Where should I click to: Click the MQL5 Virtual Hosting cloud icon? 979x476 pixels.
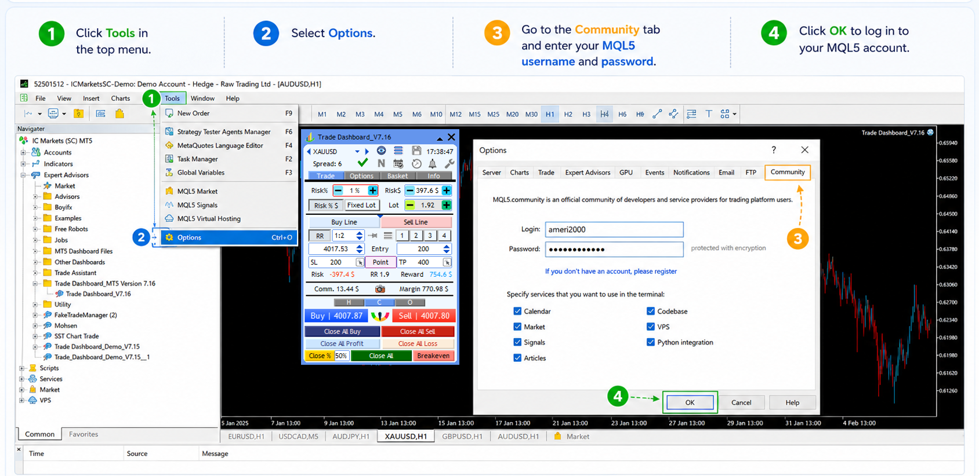(169, 218)
